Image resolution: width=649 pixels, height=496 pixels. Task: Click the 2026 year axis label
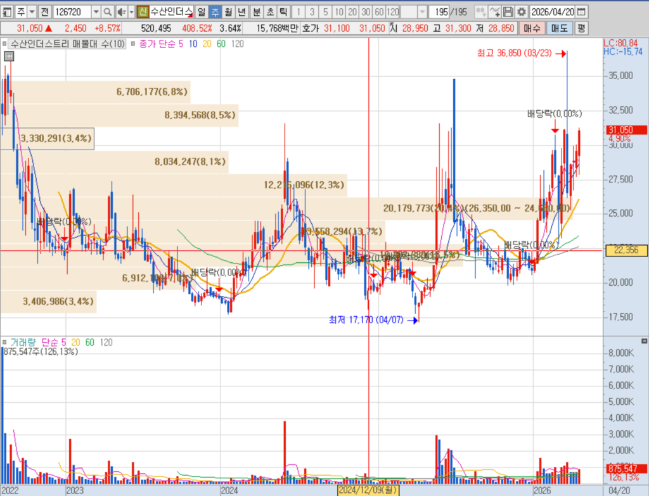click(x=542, y=490)
